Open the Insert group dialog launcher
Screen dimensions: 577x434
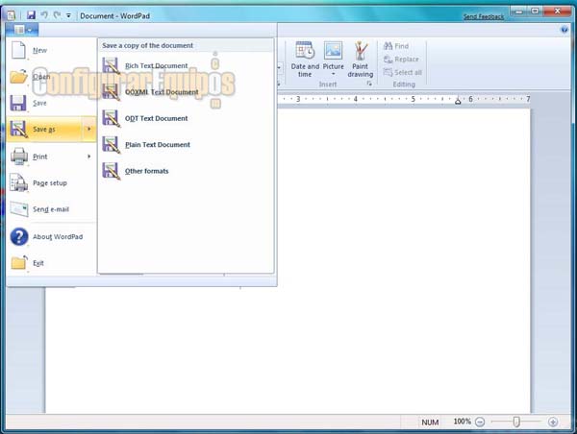[x=369, y=84]
